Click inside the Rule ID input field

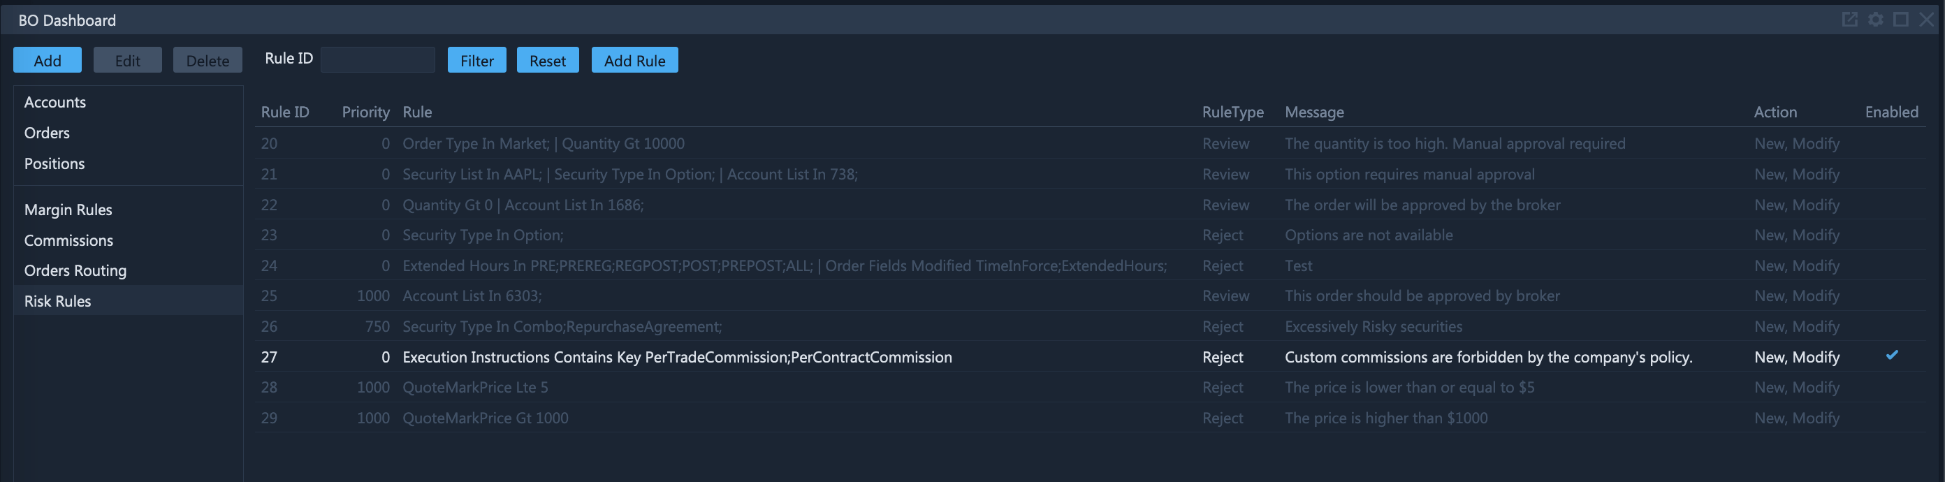377,59
